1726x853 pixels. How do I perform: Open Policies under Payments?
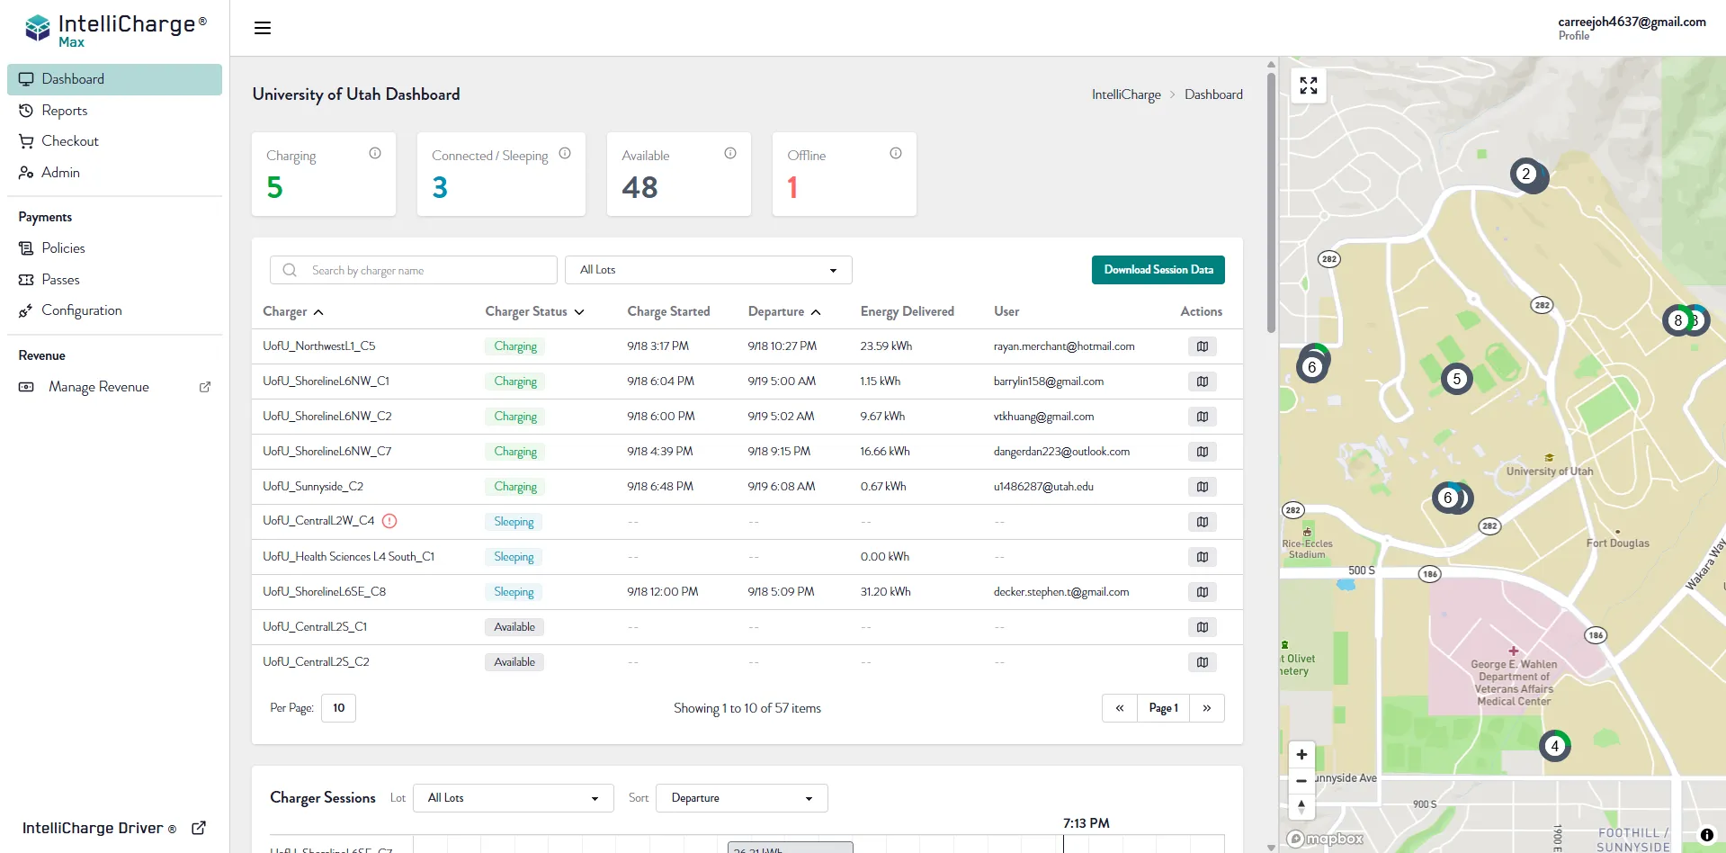click(114, 248)
